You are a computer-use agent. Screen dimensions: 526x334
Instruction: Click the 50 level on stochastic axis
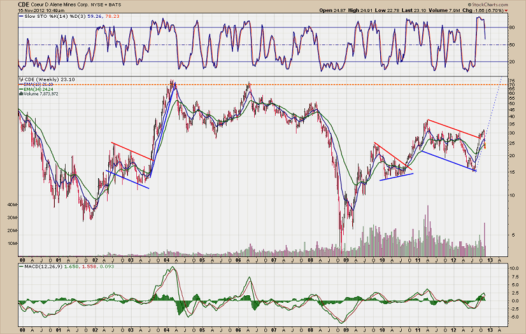[x=512, y=45]
